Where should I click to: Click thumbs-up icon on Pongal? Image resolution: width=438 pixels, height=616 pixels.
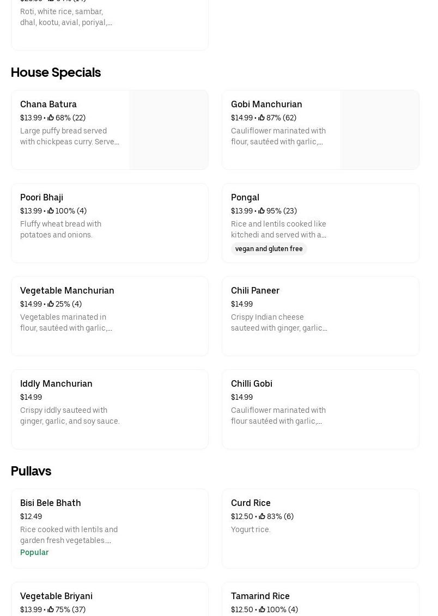pos(261,211)
